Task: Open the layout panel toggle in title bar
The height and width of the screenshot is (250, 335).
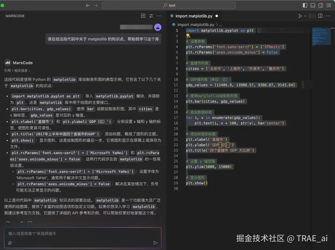Action: tap(312, 5)
